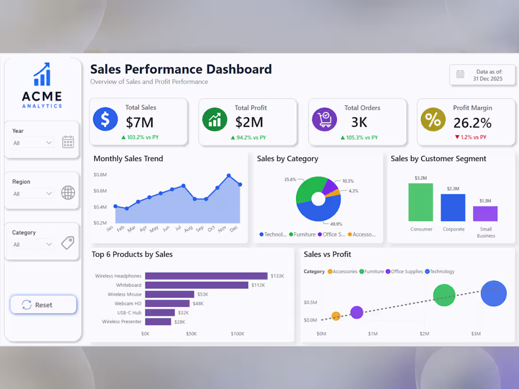This screenshot has height=389, width=519.
Task: Select the Accessories legend dot in Sales by Category
Action: click(x=350, y=234)
